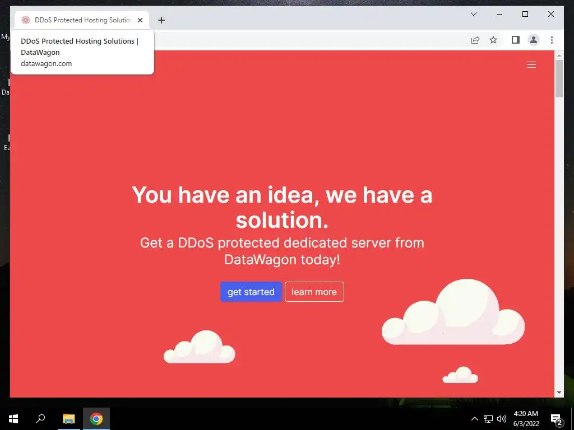The image size is (574, 430).
Task: Click the Chrome icon in the taskbar
Action: tap(96, 419)
